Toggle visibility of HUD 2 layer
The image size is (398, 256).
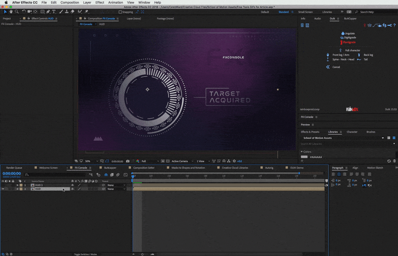point(3,185)
